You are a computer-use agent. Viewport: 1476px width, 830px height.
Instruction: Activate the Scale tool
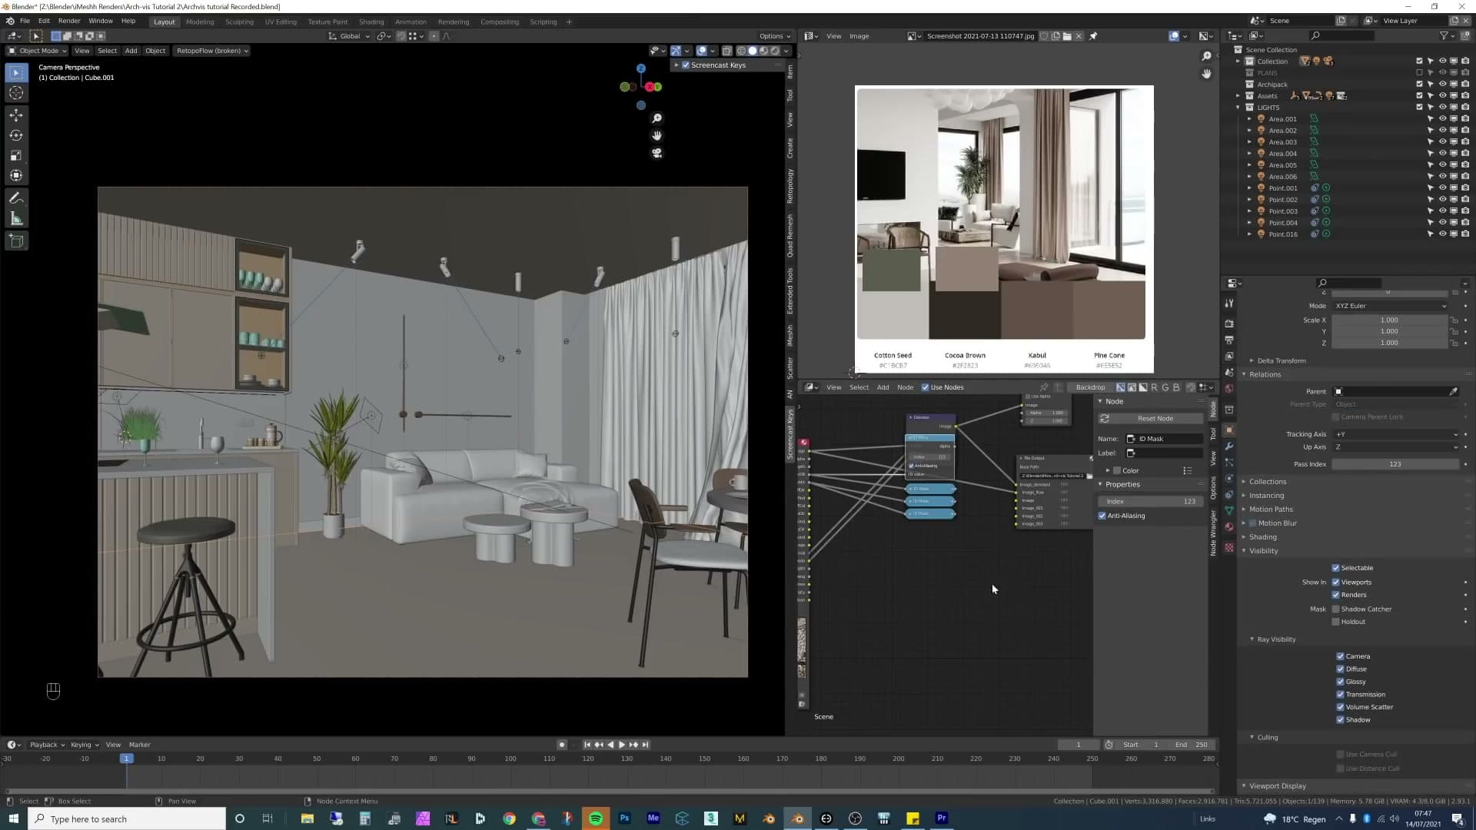16,155
